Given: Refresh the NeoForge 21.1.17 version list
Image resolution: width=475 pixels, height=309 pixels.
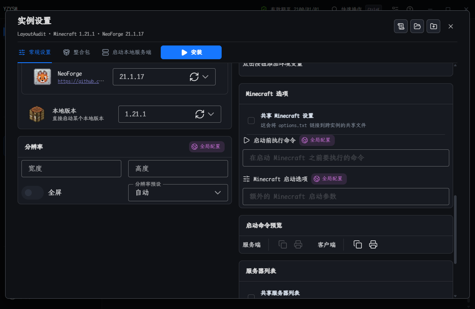Looking at the screenshot, I should (x=194, y=77).
